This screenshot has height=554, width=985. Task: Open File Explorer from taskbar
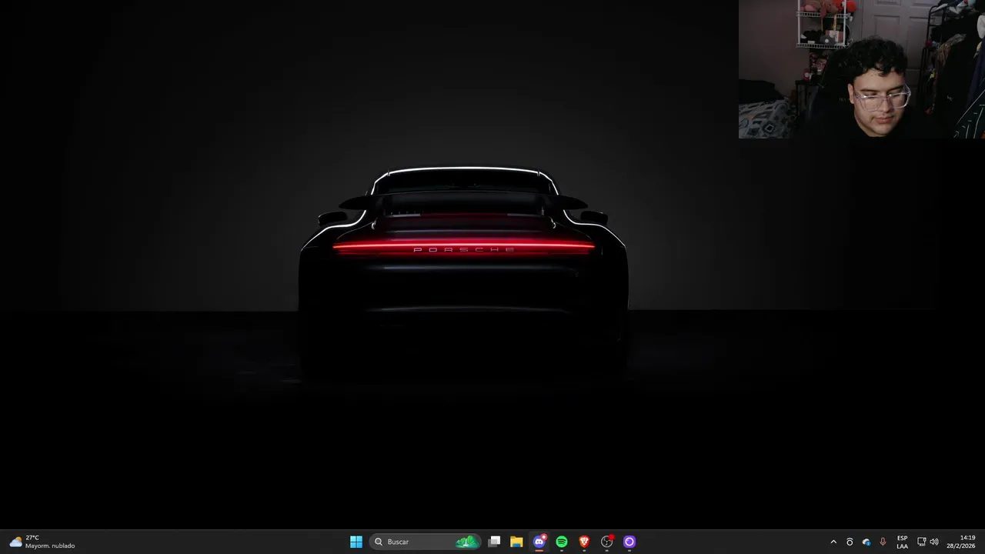tap(516, 542)
